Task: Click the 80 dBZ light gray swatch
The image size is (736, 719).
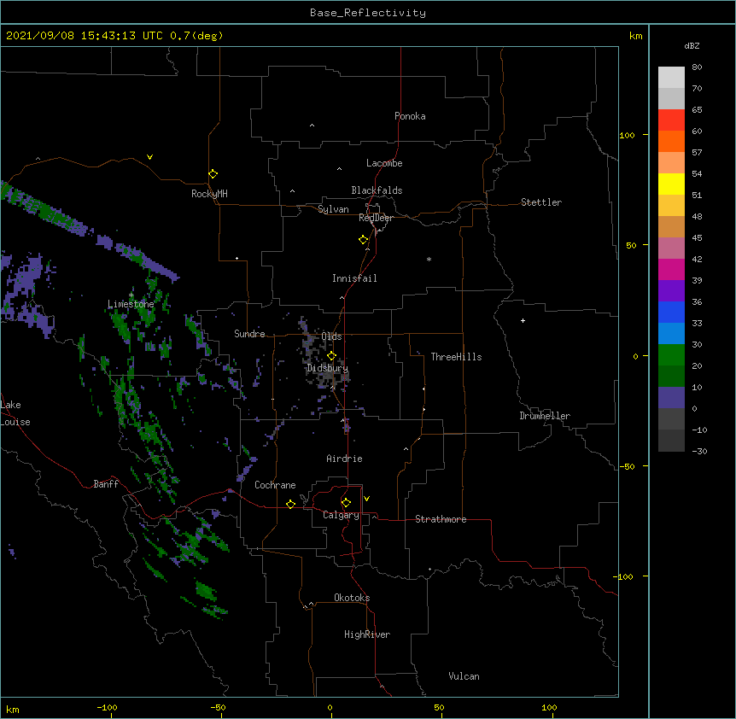Action: [x=671, y=78]
